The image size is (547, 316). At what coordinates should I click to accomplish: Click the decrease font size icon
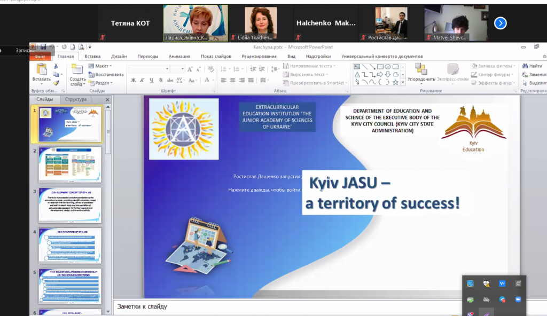tap(199, 69)
